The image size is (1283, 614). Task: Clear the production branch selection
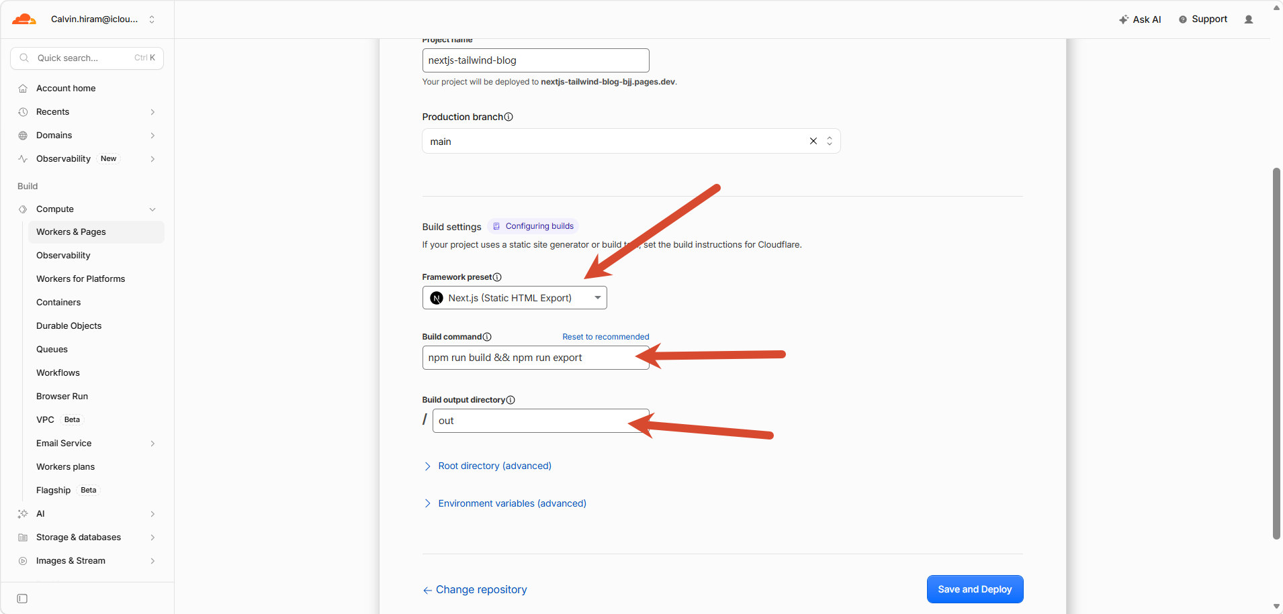(x=813, y=141)
